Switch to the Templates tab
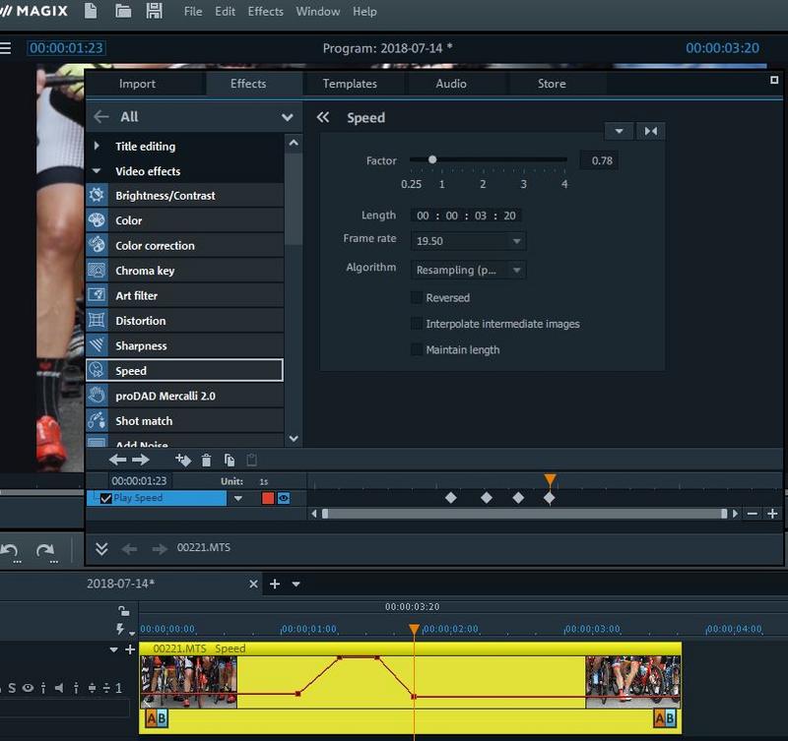This screenshot has width=788, height=741. [x=350, y=84]
